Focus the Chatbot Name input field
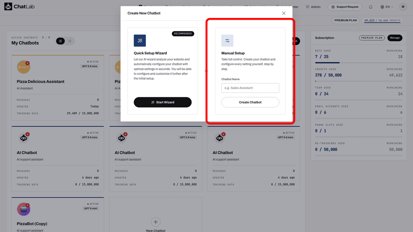 point(250,88)
